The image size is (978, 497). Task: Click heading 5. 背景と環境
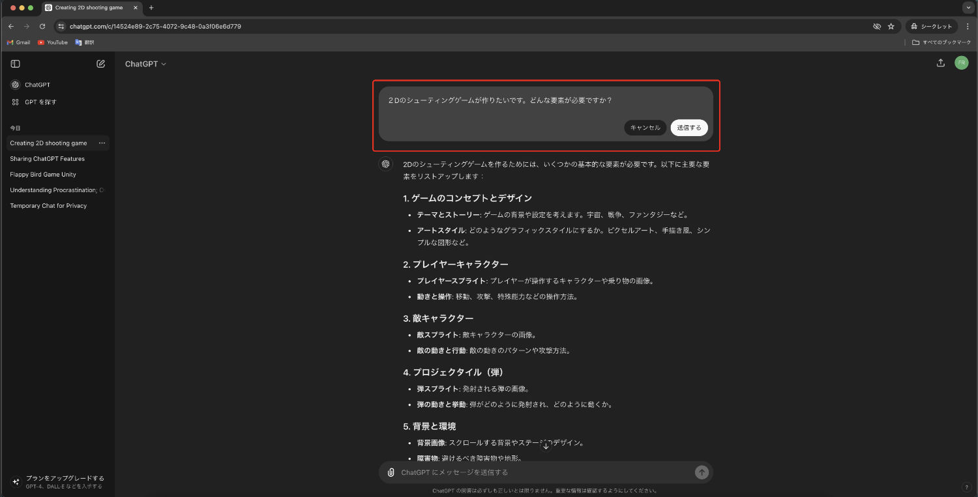pyautogui.click(x=429, y=427)
